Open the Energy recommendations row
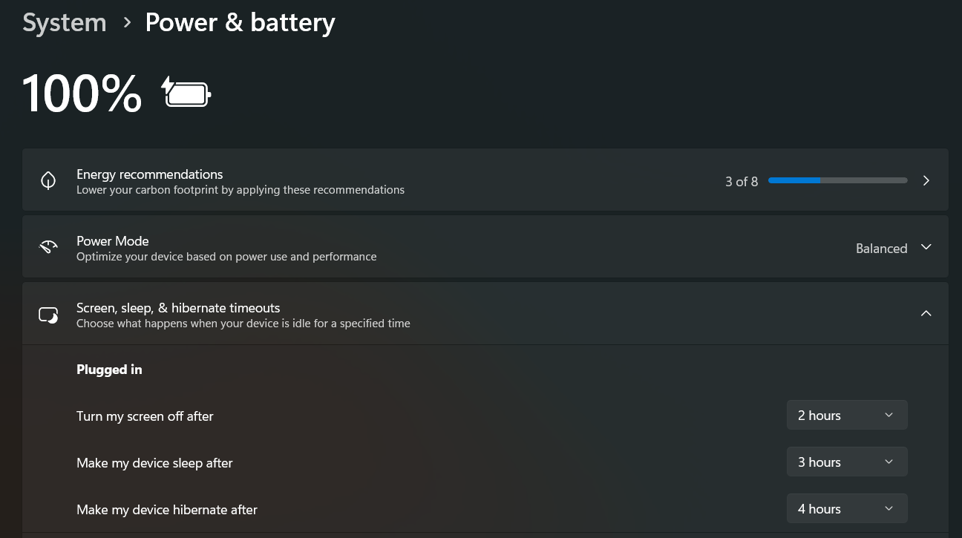962x538 pixels. (485, 180)
